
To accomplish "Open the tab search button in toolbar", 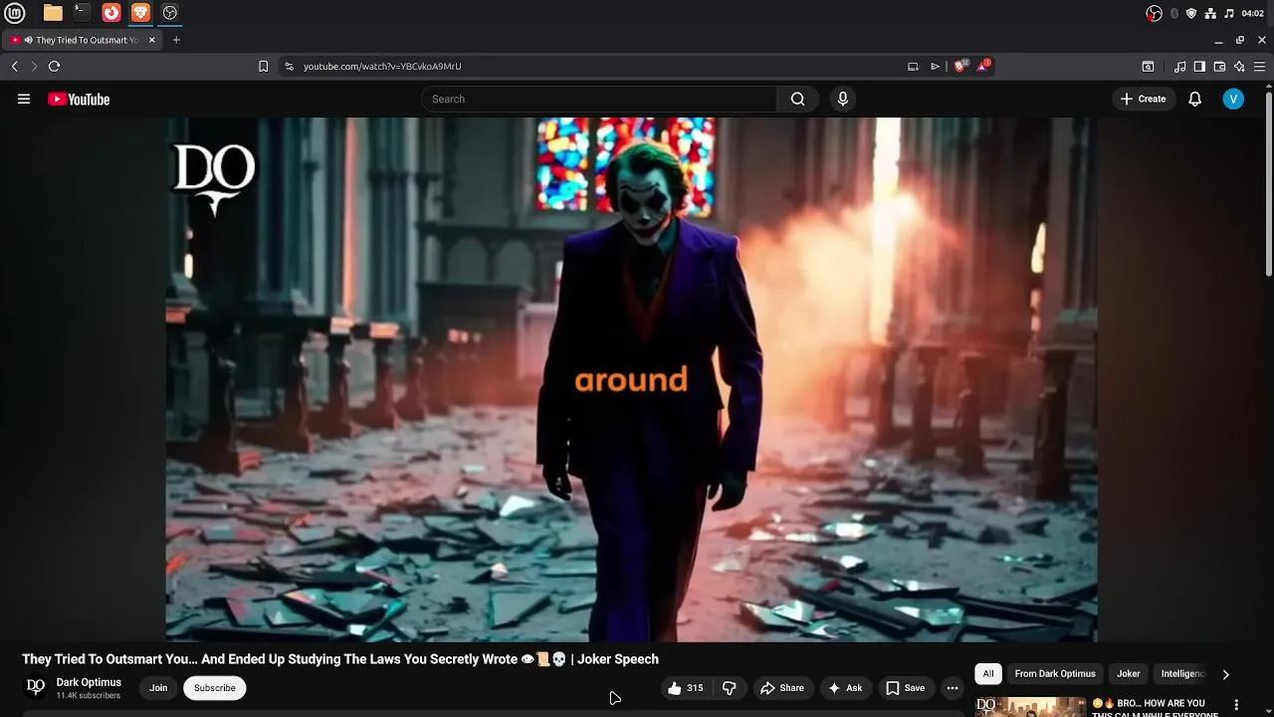I will 1148,66.
